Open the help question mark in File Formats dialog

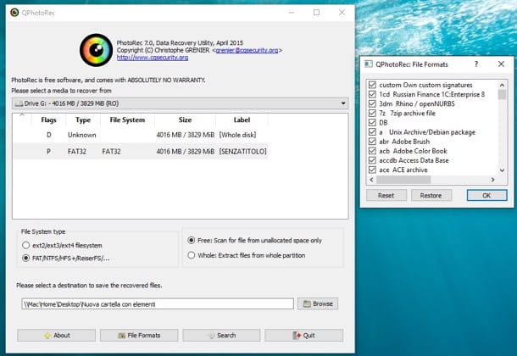(476, 64)
